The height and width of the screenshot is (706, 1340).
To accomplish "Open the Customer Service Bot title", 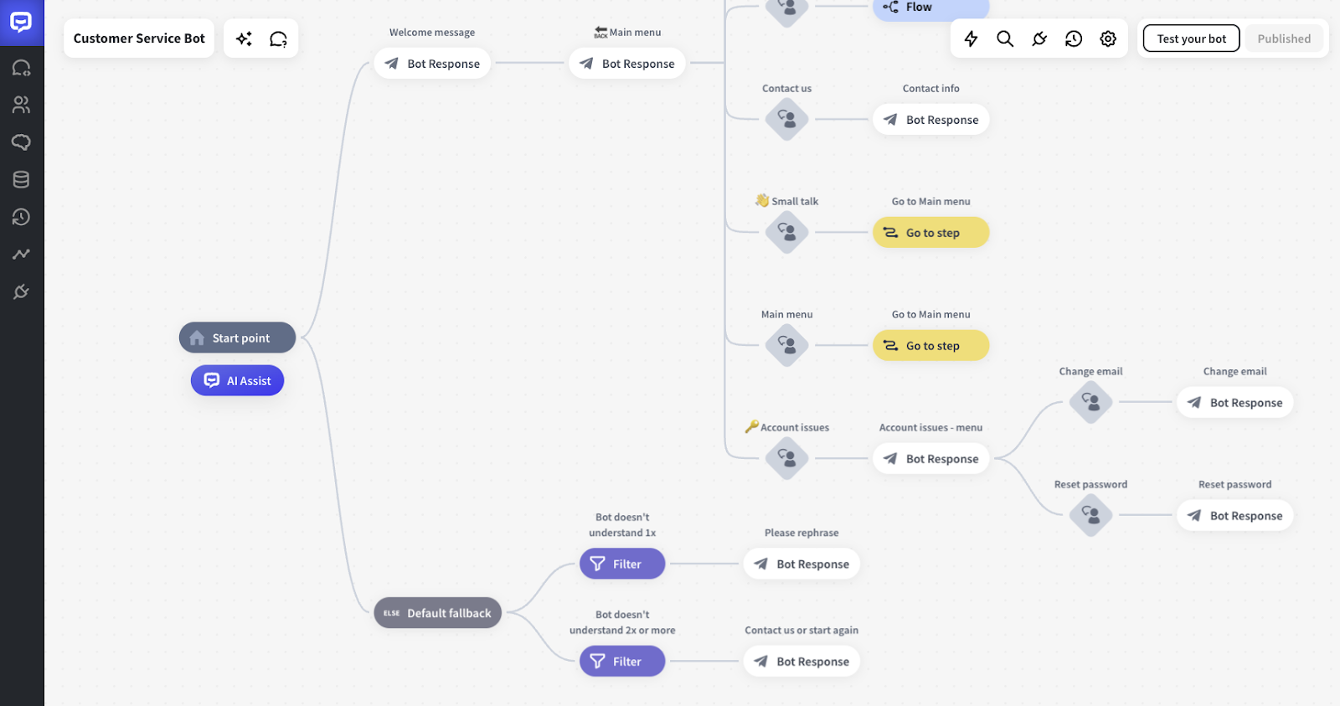I will [139, 39].
